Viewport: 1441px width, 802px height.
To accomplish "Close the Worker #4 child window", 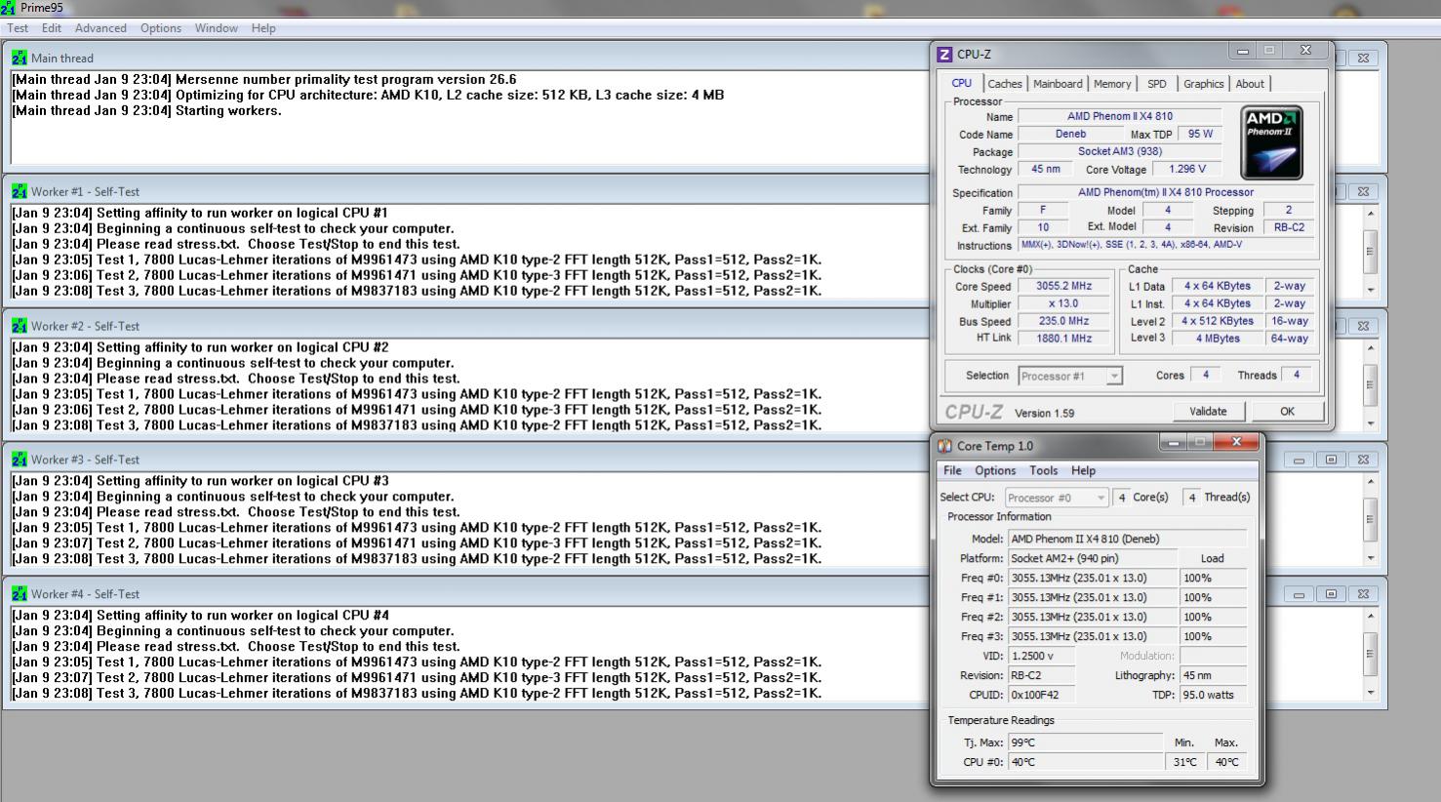I will pyautogui.click(x=1363, y=593).
